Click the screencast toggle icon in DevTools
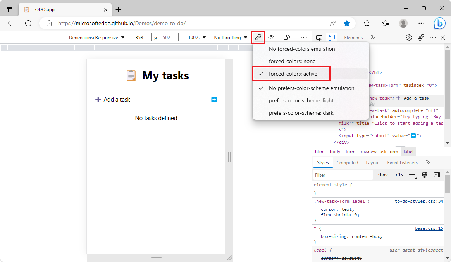The width and height of the screenshot is (451, 262). pyautogui.click(x=319, y=37)
